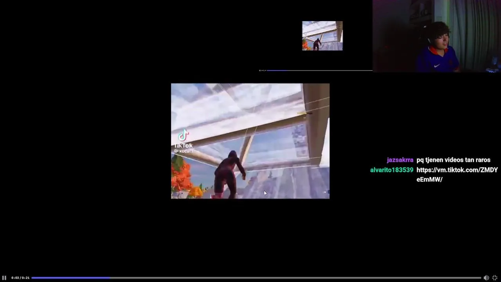Select username jazsakrra in chat
The image size is (501, 282).
click(400, 160)
